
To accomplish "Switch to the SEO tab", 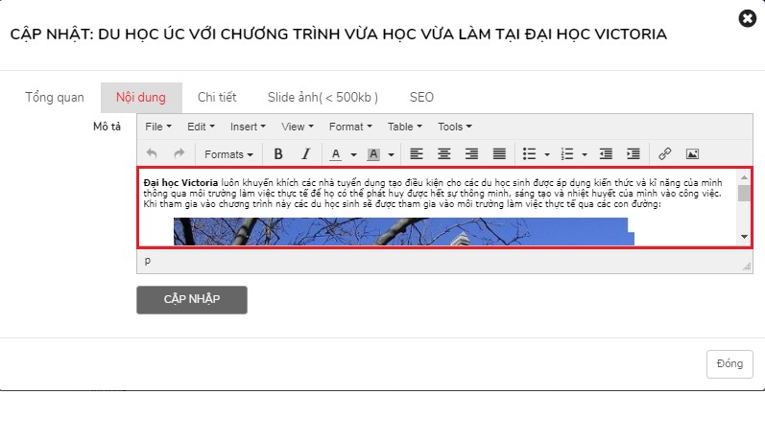I will point(421,97).
